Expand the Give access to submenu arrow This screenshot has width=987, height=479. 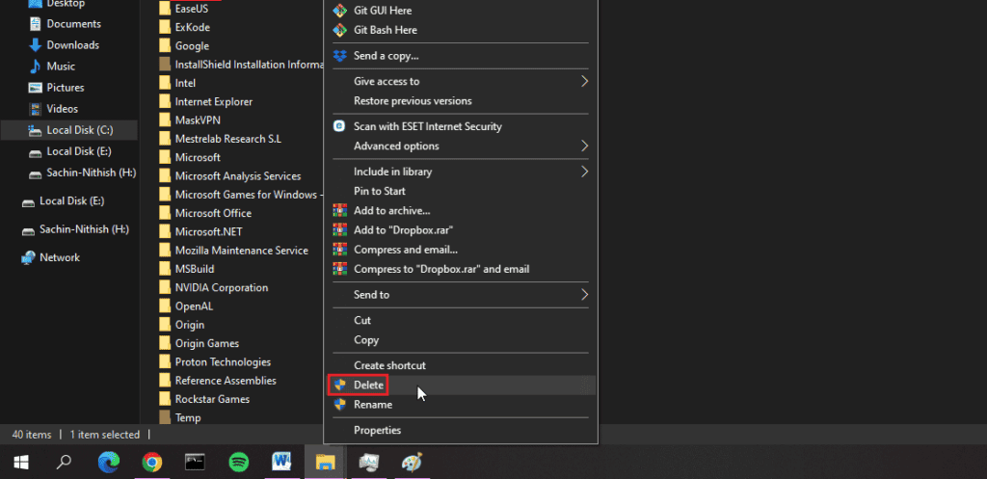click(584, 82)
